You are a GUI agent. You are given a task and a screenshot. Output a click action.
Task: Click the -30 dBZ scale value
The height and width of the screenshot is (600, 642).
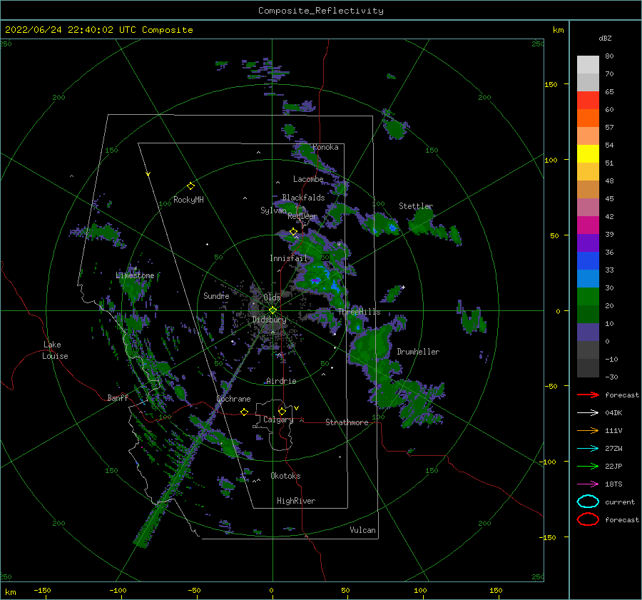point(611,377)
